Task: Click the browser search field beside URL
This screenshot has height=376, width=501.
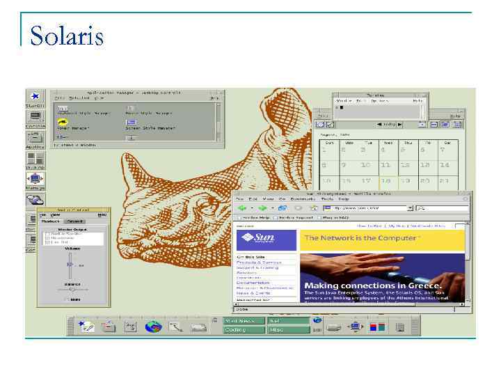Action: point(442,208)
